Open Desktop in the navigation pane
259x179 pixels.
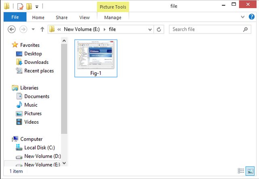click(x=33, y=54)
